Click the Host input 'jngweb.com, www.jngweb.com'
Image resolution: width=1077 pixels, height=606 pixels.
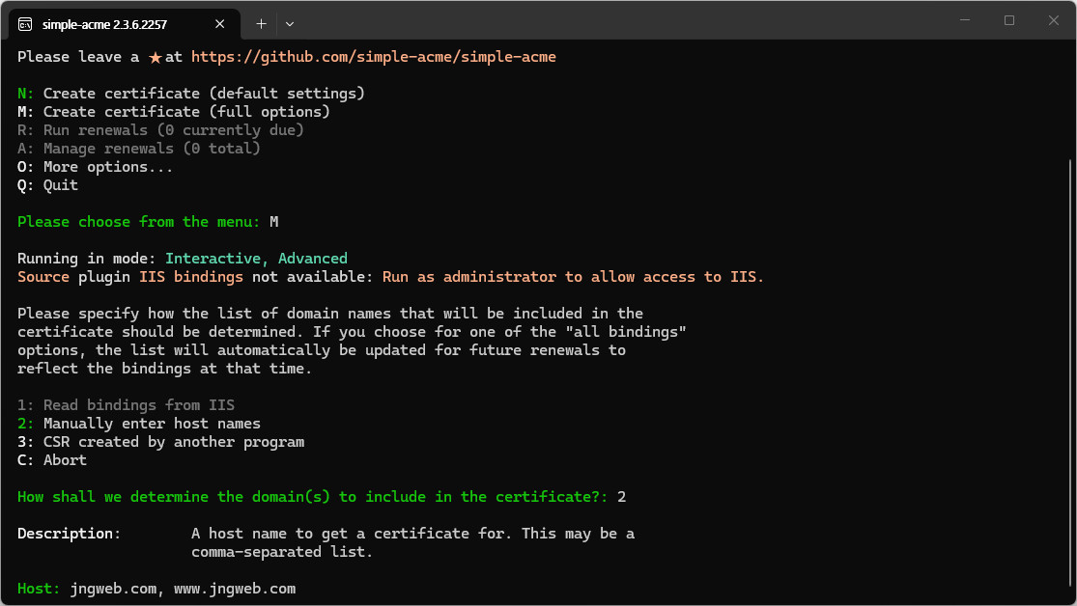click(183, 589)
